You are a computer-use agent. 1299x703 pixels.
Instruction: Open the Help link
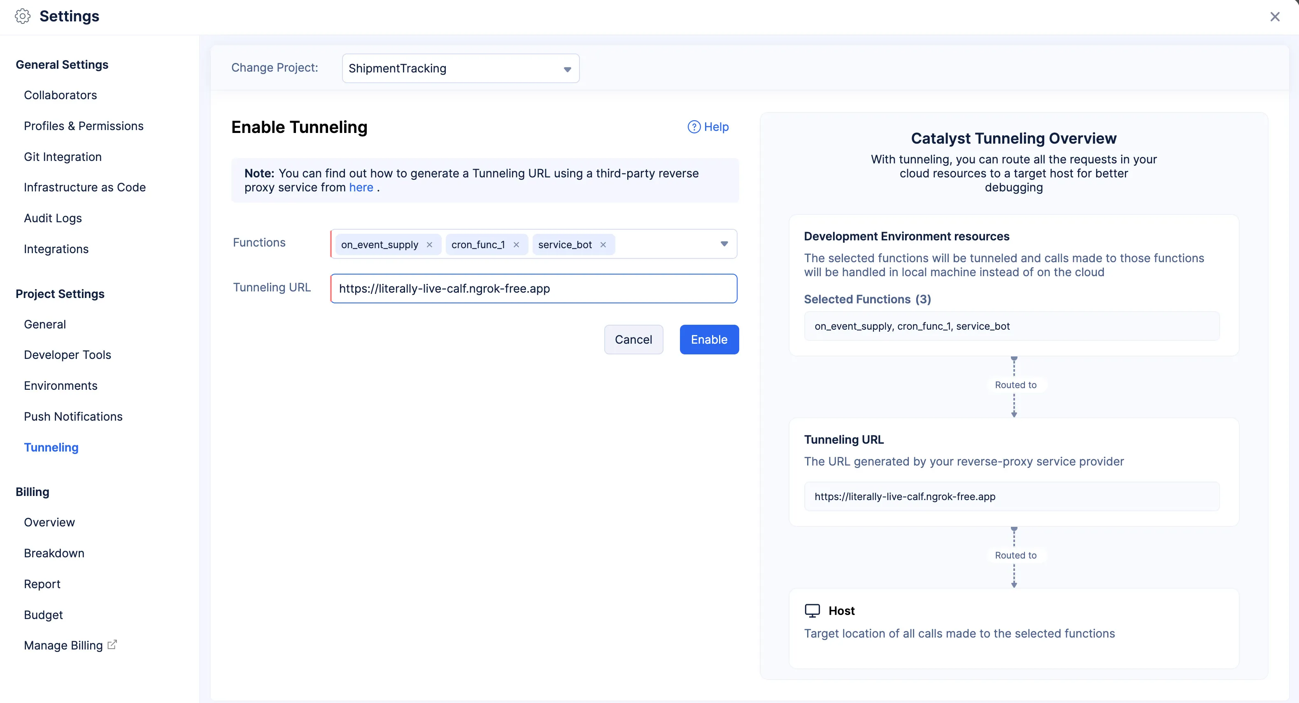tap(708, 127)
